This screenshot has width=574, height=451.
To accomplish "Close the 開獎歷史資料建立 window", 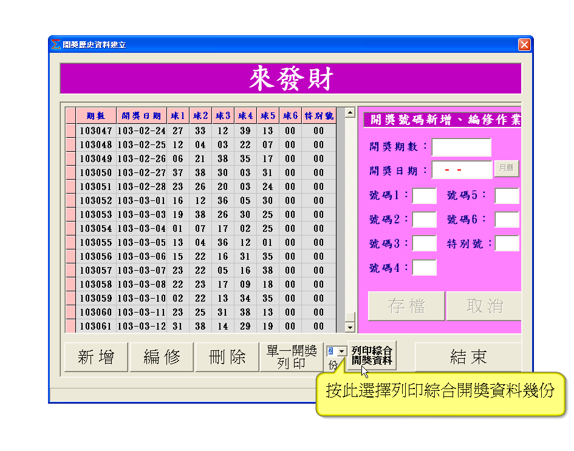I will point(524,44).
